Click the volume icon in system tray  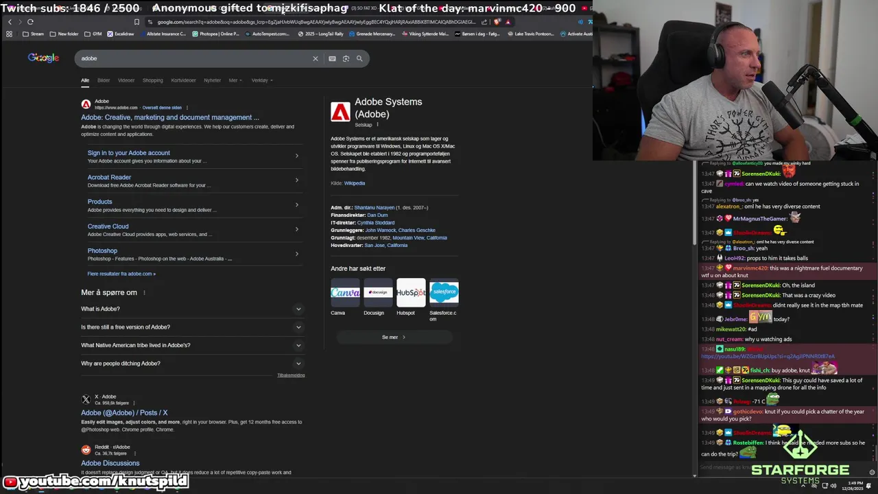tap(833, 486)
